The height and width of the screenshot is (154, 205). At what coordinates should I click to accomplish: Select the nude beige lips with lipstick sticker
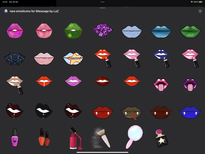coord(15,85)
